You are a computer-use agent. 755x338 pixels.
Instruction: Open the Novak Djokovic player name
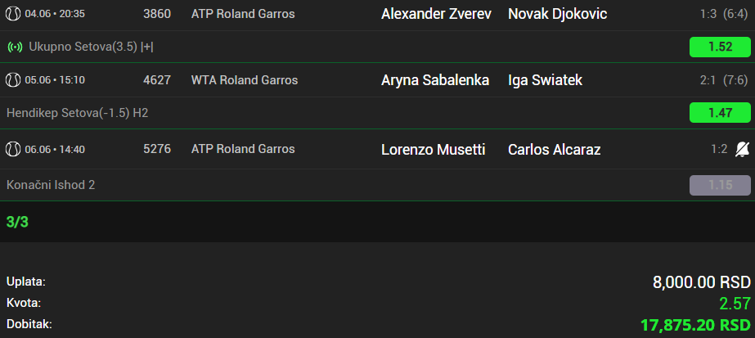(x=557, y=14)
